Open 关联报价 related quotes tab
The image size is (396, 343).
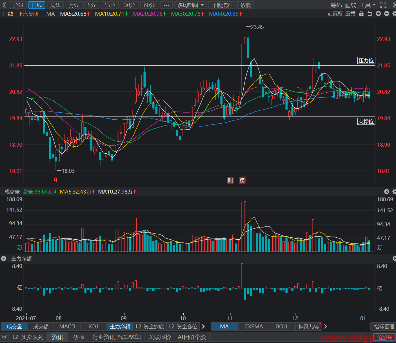(x=159, y=337)
